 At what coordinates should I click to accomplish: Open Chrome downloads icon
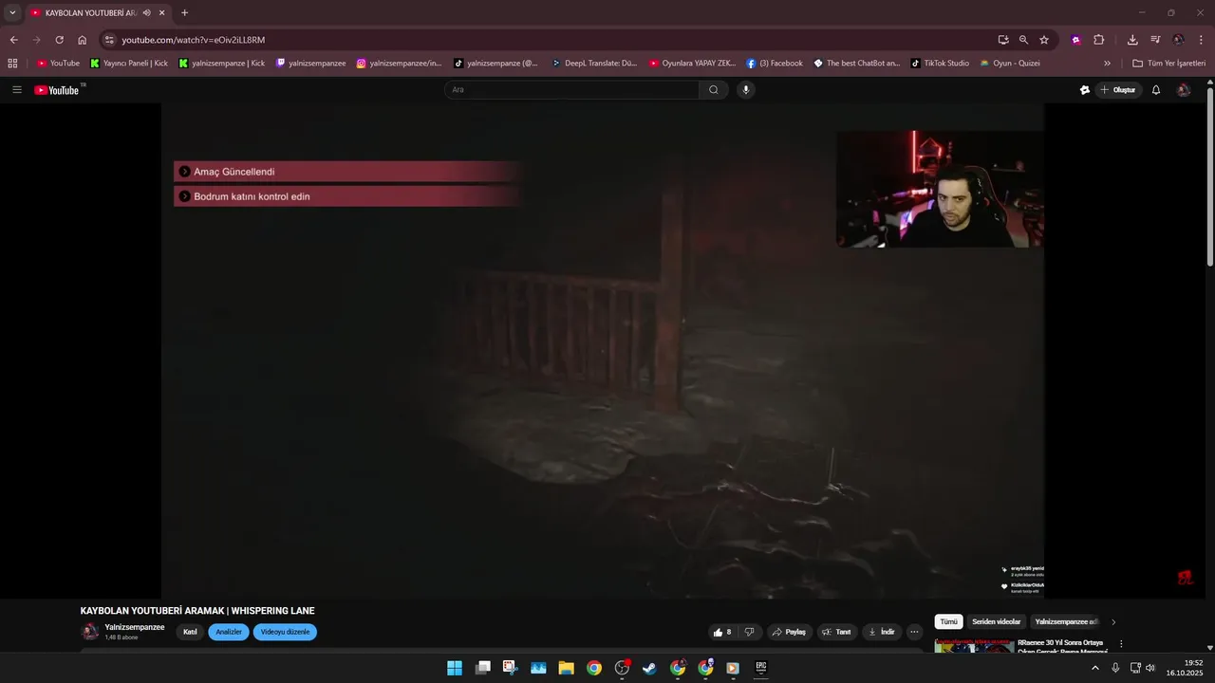click(1132, 40)
